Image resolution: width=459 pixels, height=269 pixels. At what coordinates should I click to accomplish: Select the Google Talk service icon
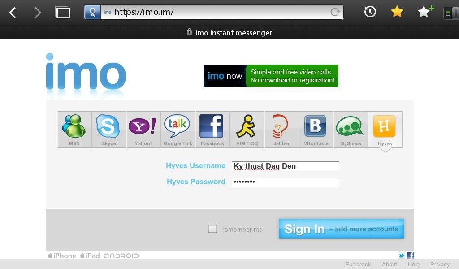[178, 130]
